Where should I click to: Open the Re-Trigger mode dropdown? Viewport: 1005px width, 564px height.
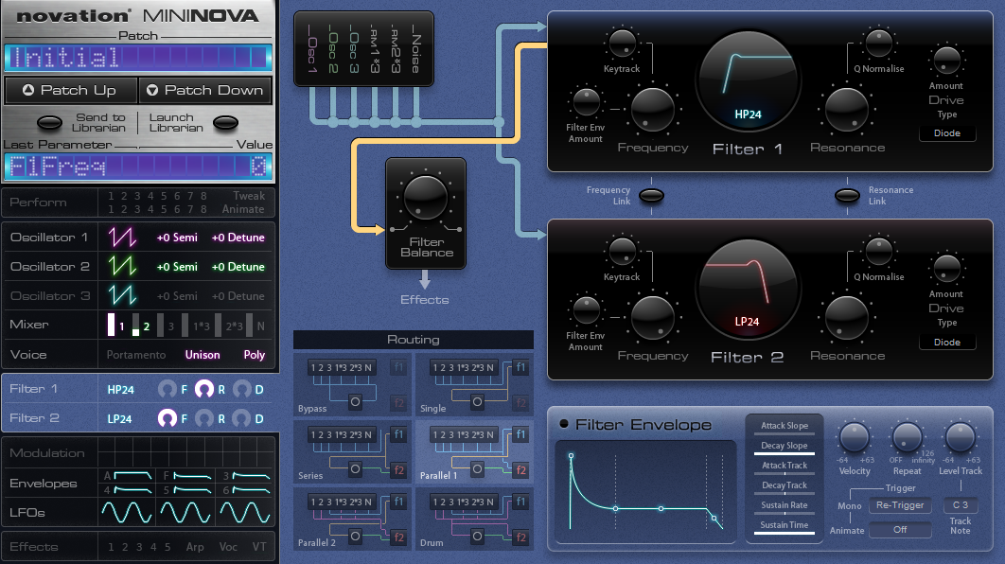(900, 505)
